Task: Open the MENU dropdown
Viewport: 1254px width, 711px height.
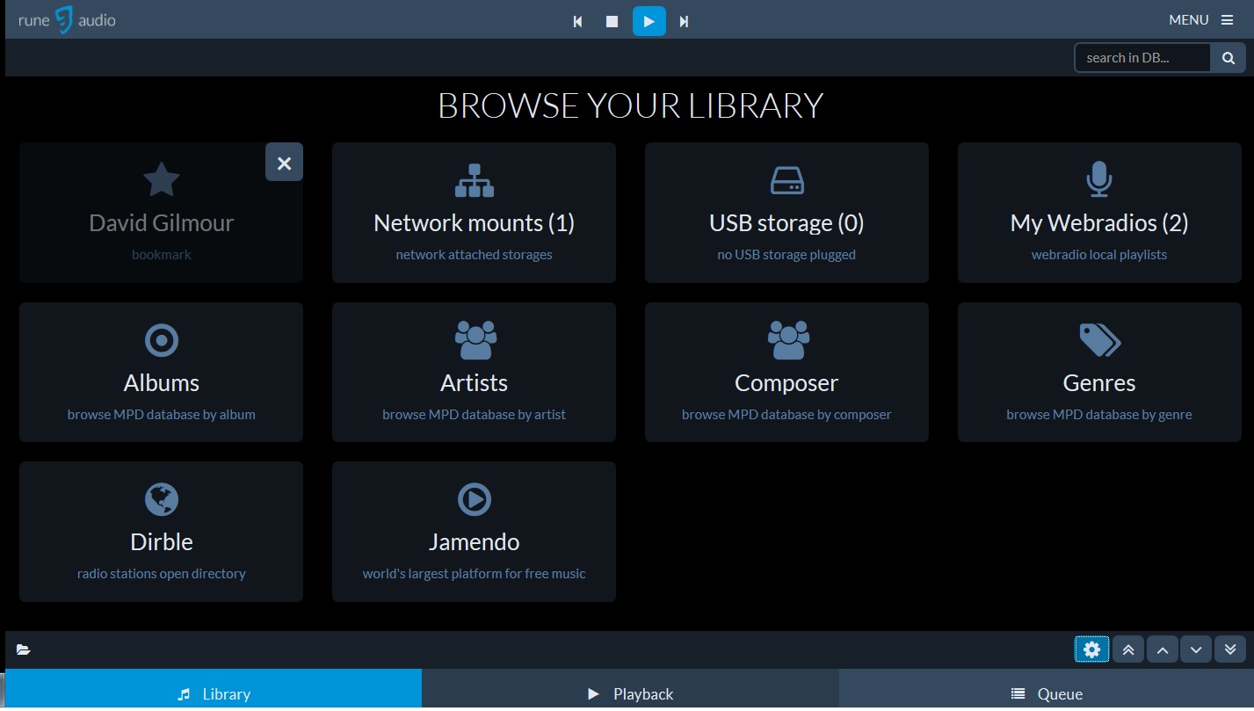Action: coord(1200,20)
